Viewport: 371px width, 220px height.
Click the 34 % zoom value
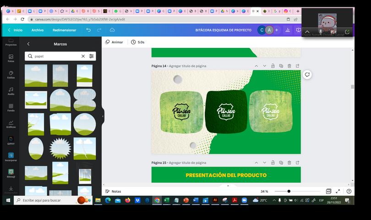coord(264,191)
